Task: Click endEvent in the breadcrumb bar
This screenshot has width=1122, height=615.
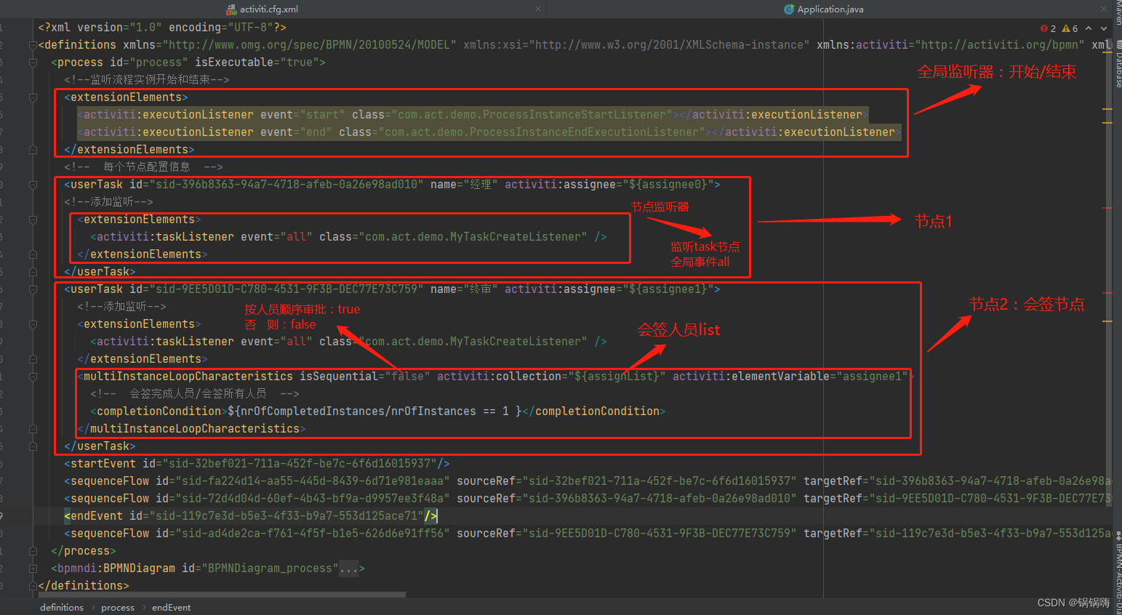Action: (171, 607)
